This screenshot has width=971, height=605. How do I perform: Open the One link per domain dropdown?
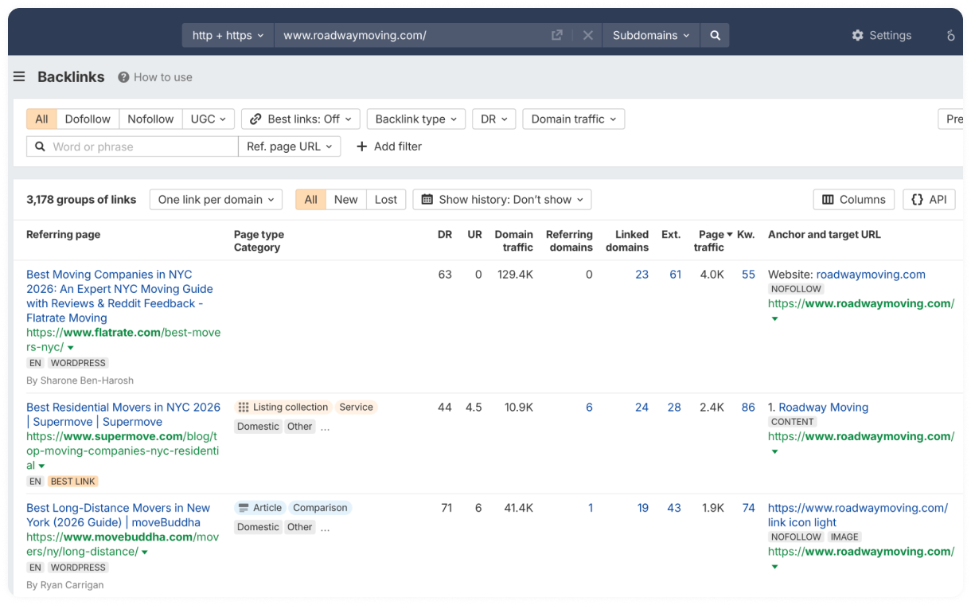pos(216,199)
